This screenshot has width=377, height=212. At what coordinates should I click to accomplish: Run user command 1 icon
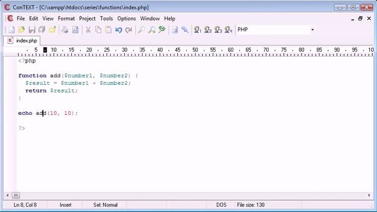point(197,30)
